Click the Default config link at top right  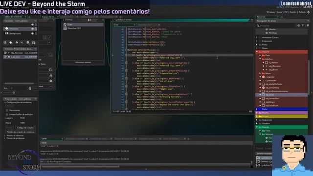[x=302, y=12]
